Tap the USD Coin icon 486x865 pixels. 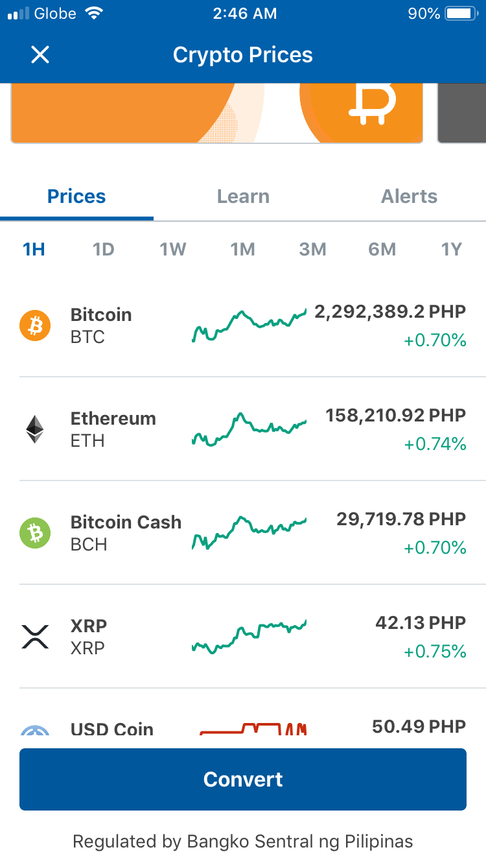coord(35,731)
